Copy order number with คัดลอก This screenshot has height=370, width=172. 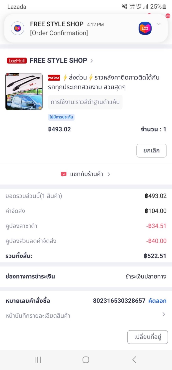click(x=157, y=301)
